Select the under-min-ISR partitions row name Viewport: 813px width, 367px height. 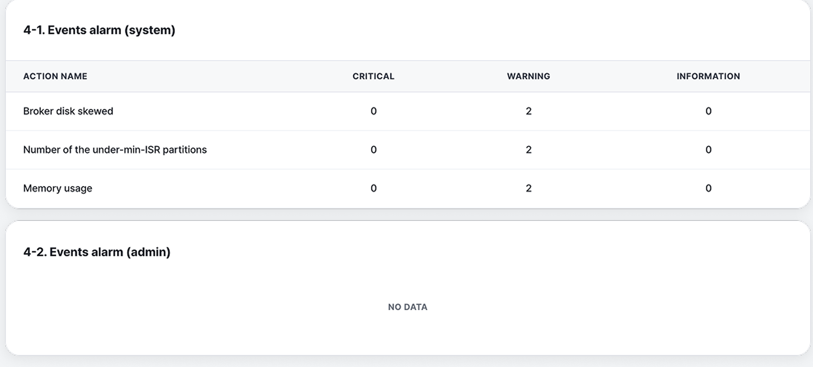(115, 150)
